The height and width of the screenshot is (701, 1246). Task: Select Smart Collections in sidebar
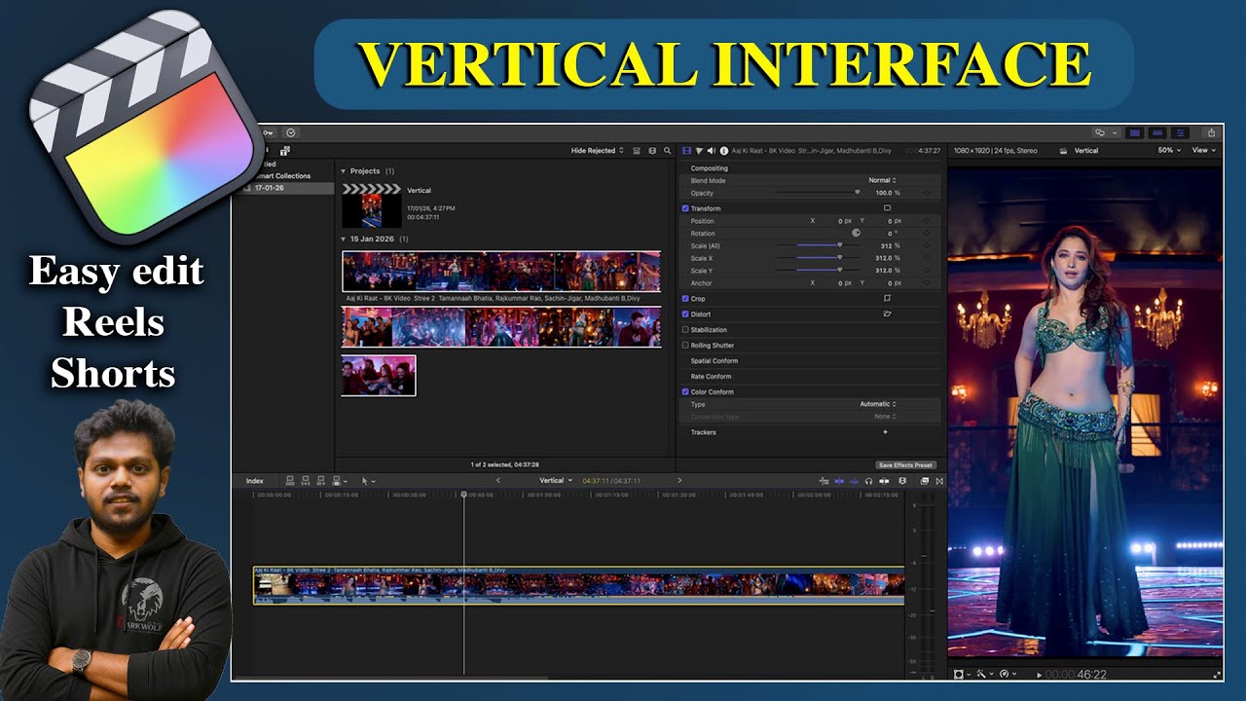coord(282,176)
